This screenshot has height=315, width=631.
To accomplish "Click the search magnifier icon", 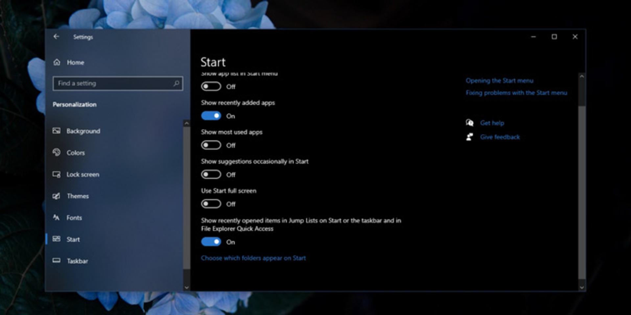I will pyautogui.click(x=176, y=83).
